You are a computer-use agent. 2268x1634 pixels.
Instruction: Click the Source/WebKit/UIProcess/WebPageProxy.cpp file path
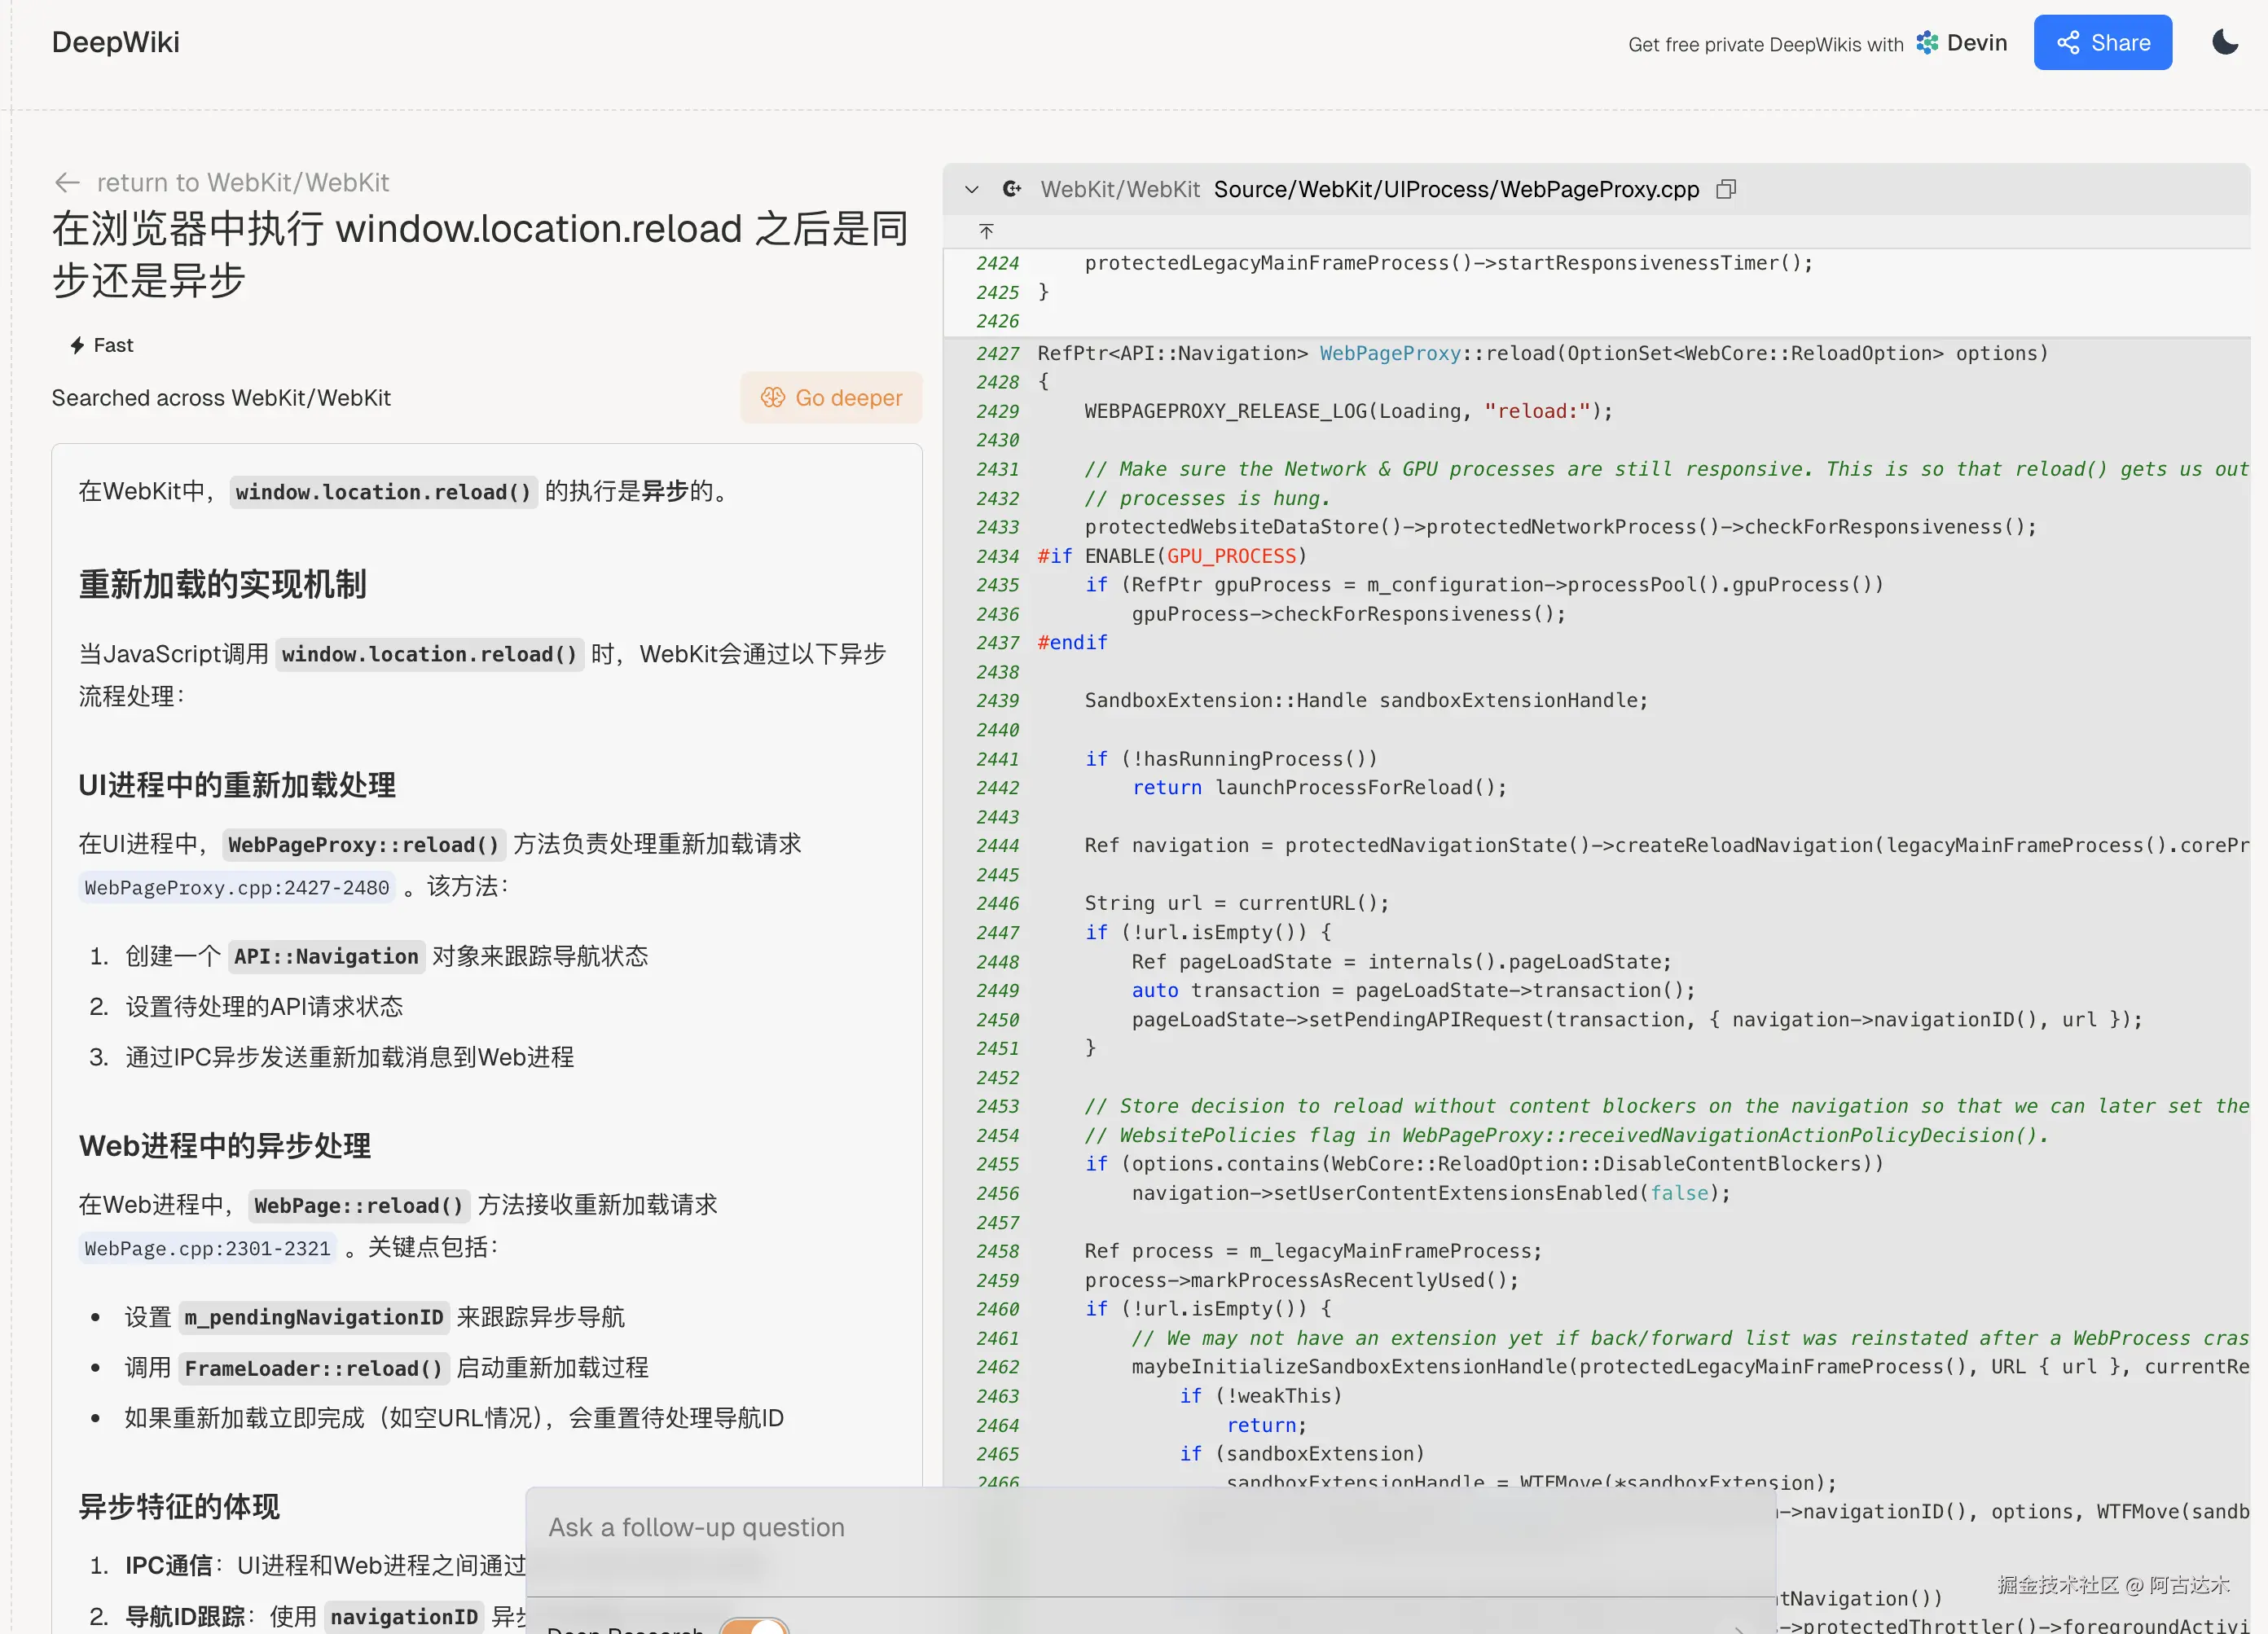click(1456, 189)
